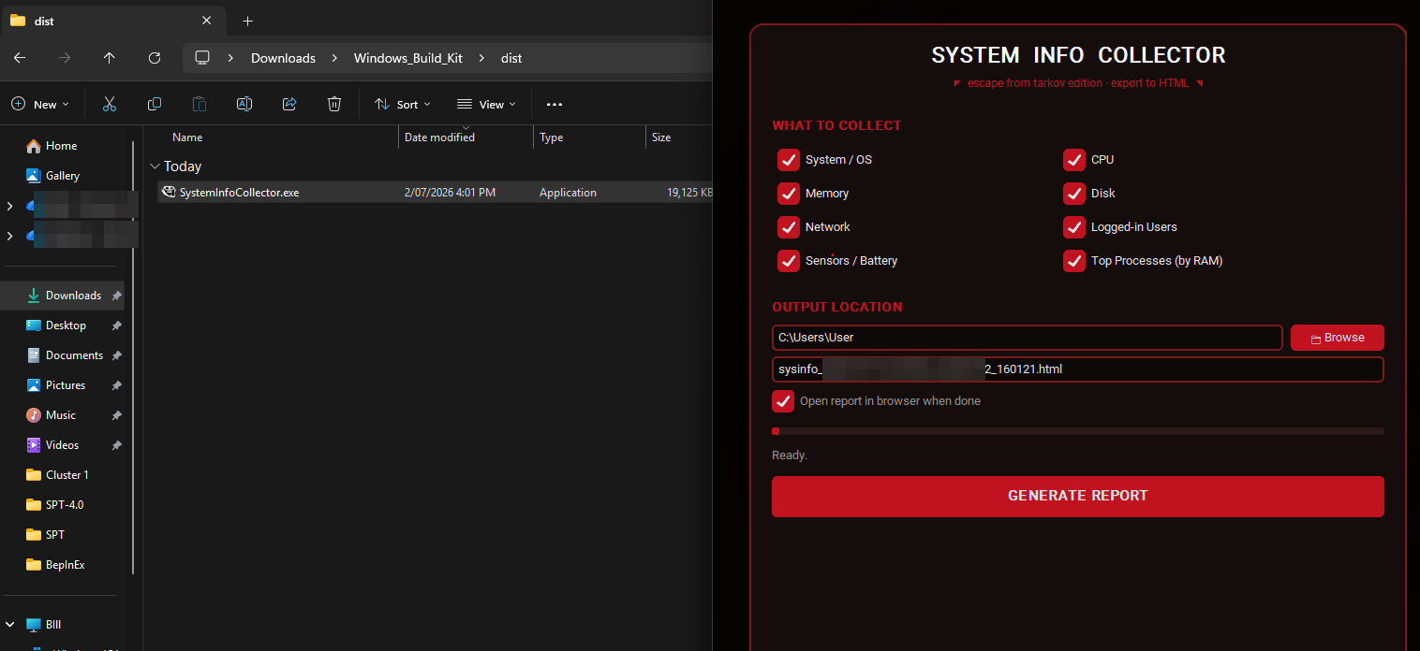Image resolution: width=1420 pixels, height=651 pixels.
Task: Click the C:\Users\User output path field
Action: coord(1027,338)
